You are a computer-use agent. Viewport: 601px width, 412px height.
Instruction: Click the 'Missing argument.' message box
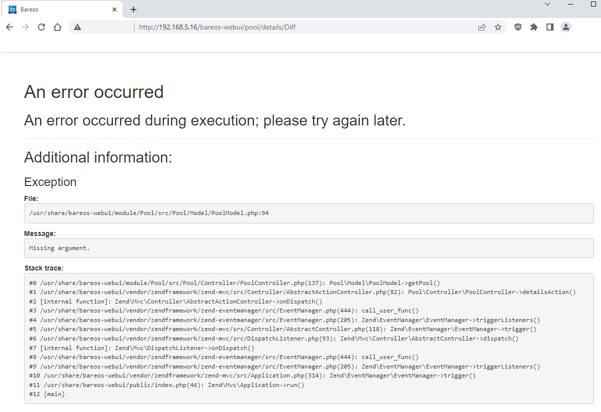pos(308,248)
